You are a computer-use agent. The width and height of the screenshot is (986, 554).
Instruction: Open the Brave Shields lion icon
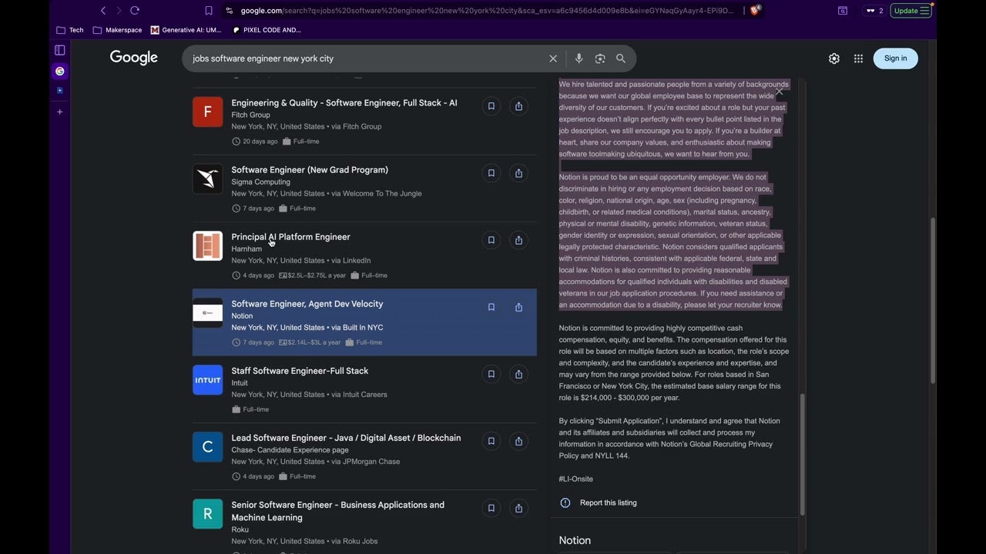coord(755,11)
